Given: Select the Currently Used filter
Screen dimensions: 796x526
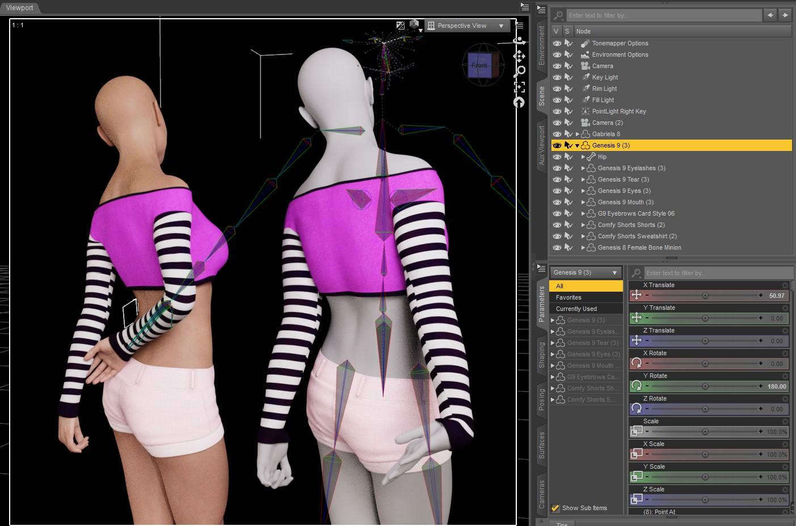Looking at the screenshot, I should coord(576,309).
